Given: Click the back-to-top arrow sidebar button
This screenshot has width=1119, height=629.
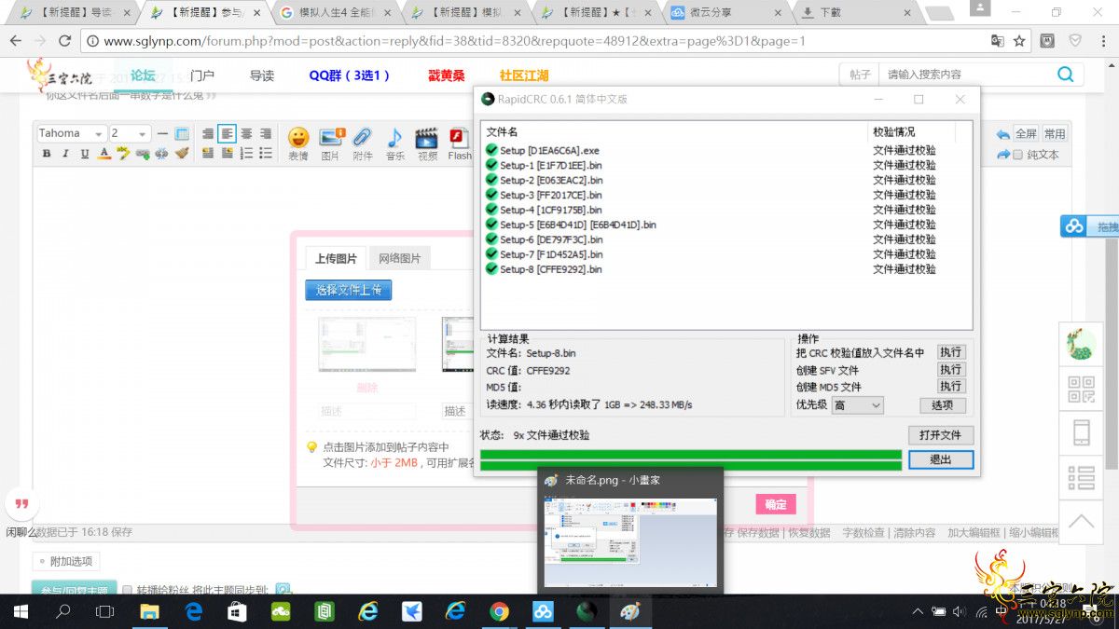Looking at the screenshot, I should [1081, 522].
